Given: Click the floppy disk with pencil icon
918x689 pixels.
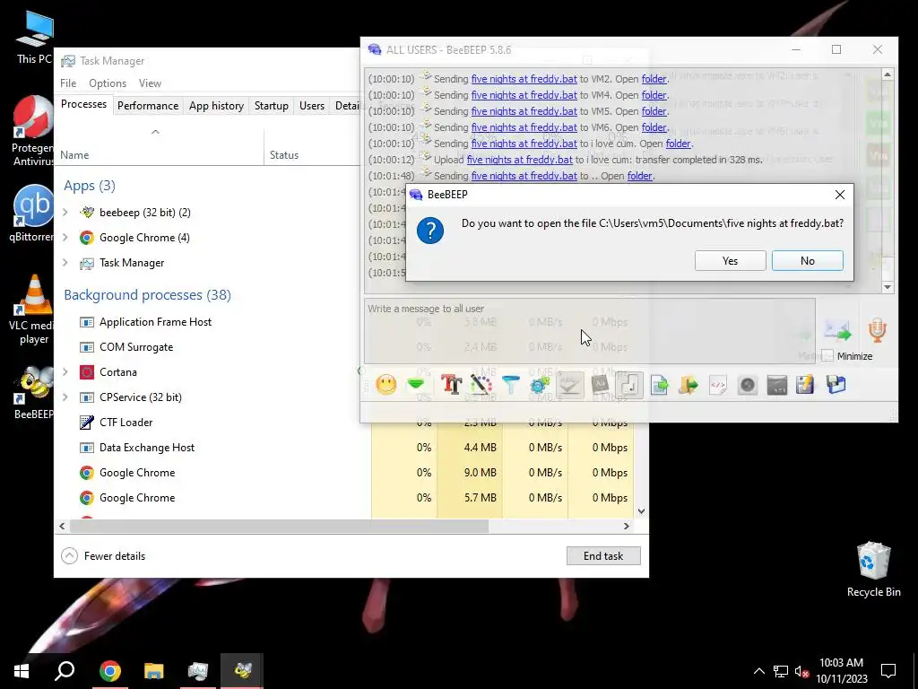Looking at the screenshot, I should pyautogui.click(x=806, y=385).
